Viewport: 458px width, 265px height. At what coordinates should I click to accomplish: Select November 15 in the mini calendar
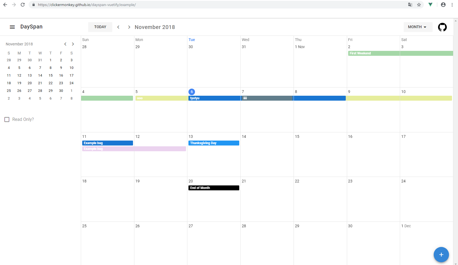(51, 75)
